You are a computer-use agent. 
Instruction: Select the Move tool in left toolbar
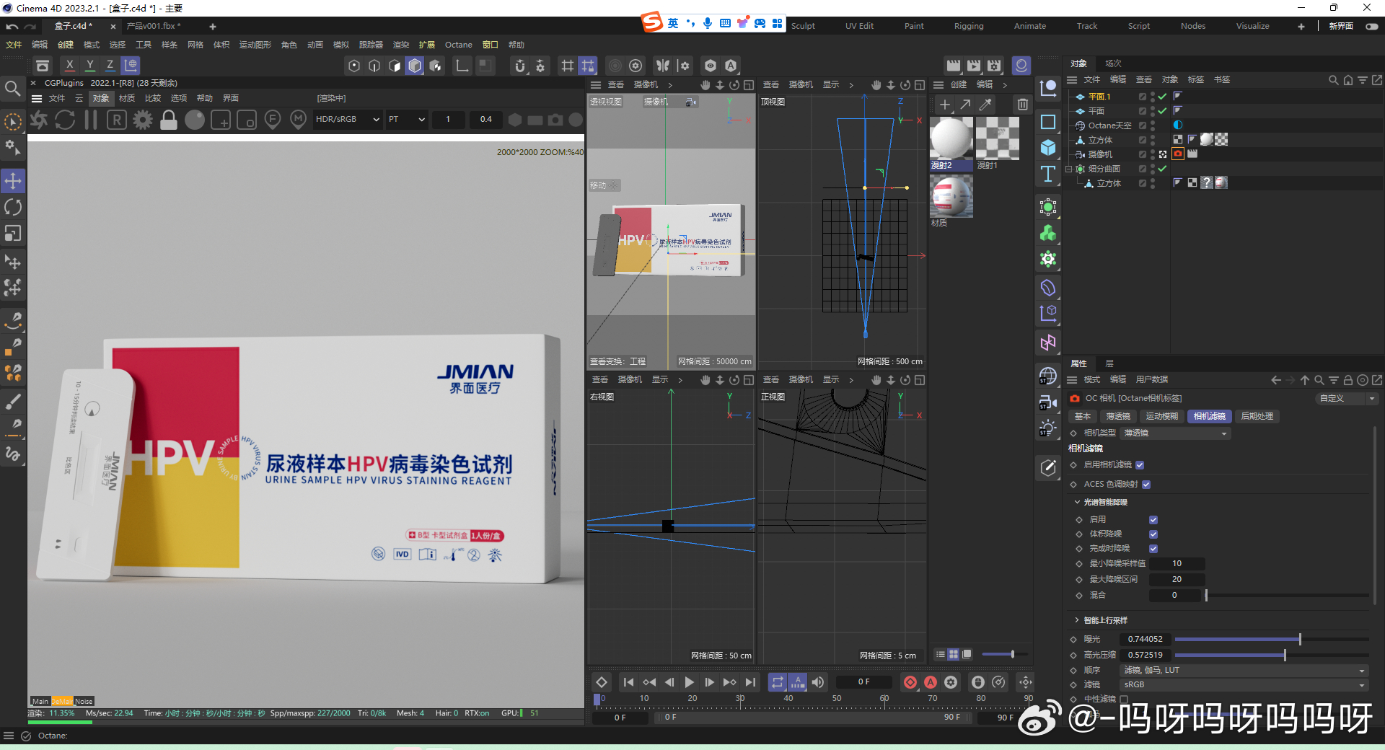(x=13, y=181)
